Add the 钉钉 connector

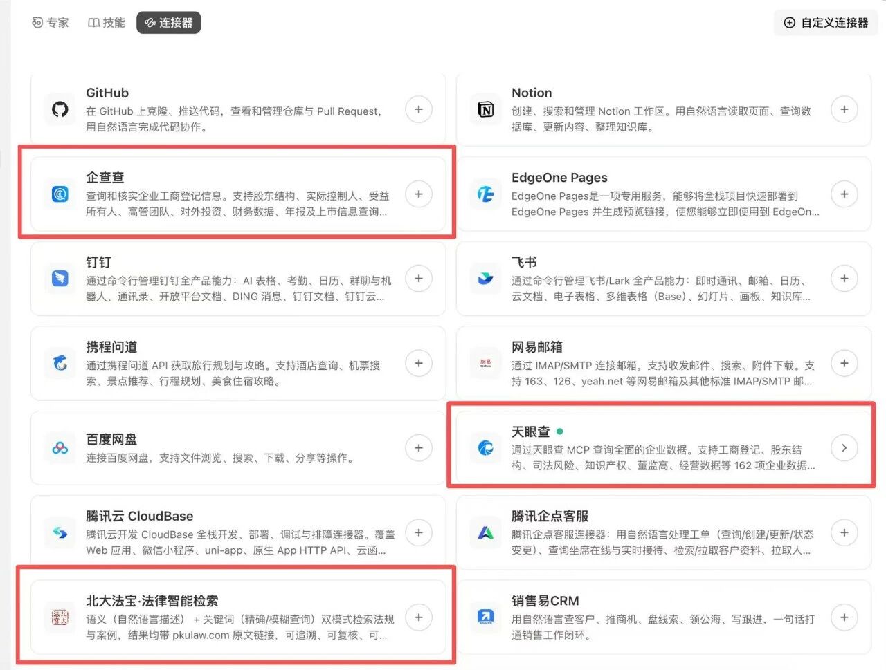[419, 279]
